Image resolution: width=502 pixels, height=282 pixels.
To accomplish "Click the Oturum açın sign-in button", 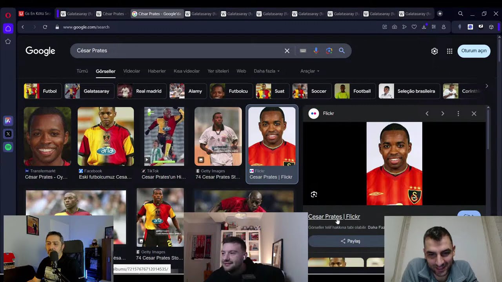I will click(474, 51).
